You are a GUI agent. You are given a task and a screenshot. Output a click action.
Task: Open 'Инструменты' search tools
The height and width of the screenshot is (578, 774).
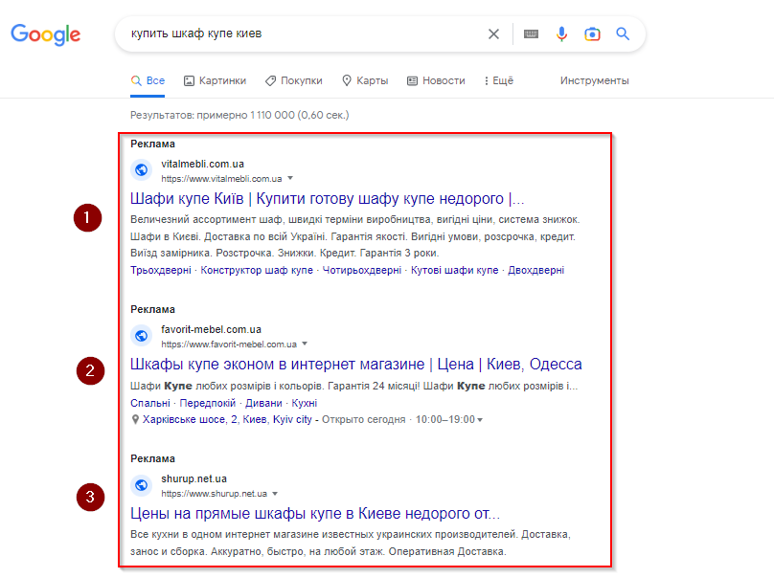pyautogui.click(x=594, y=81)
